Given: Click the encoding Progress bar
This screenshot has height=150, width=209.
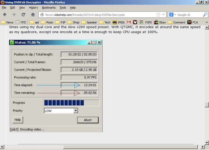Looking at the screenshot, I should [72, 103].
